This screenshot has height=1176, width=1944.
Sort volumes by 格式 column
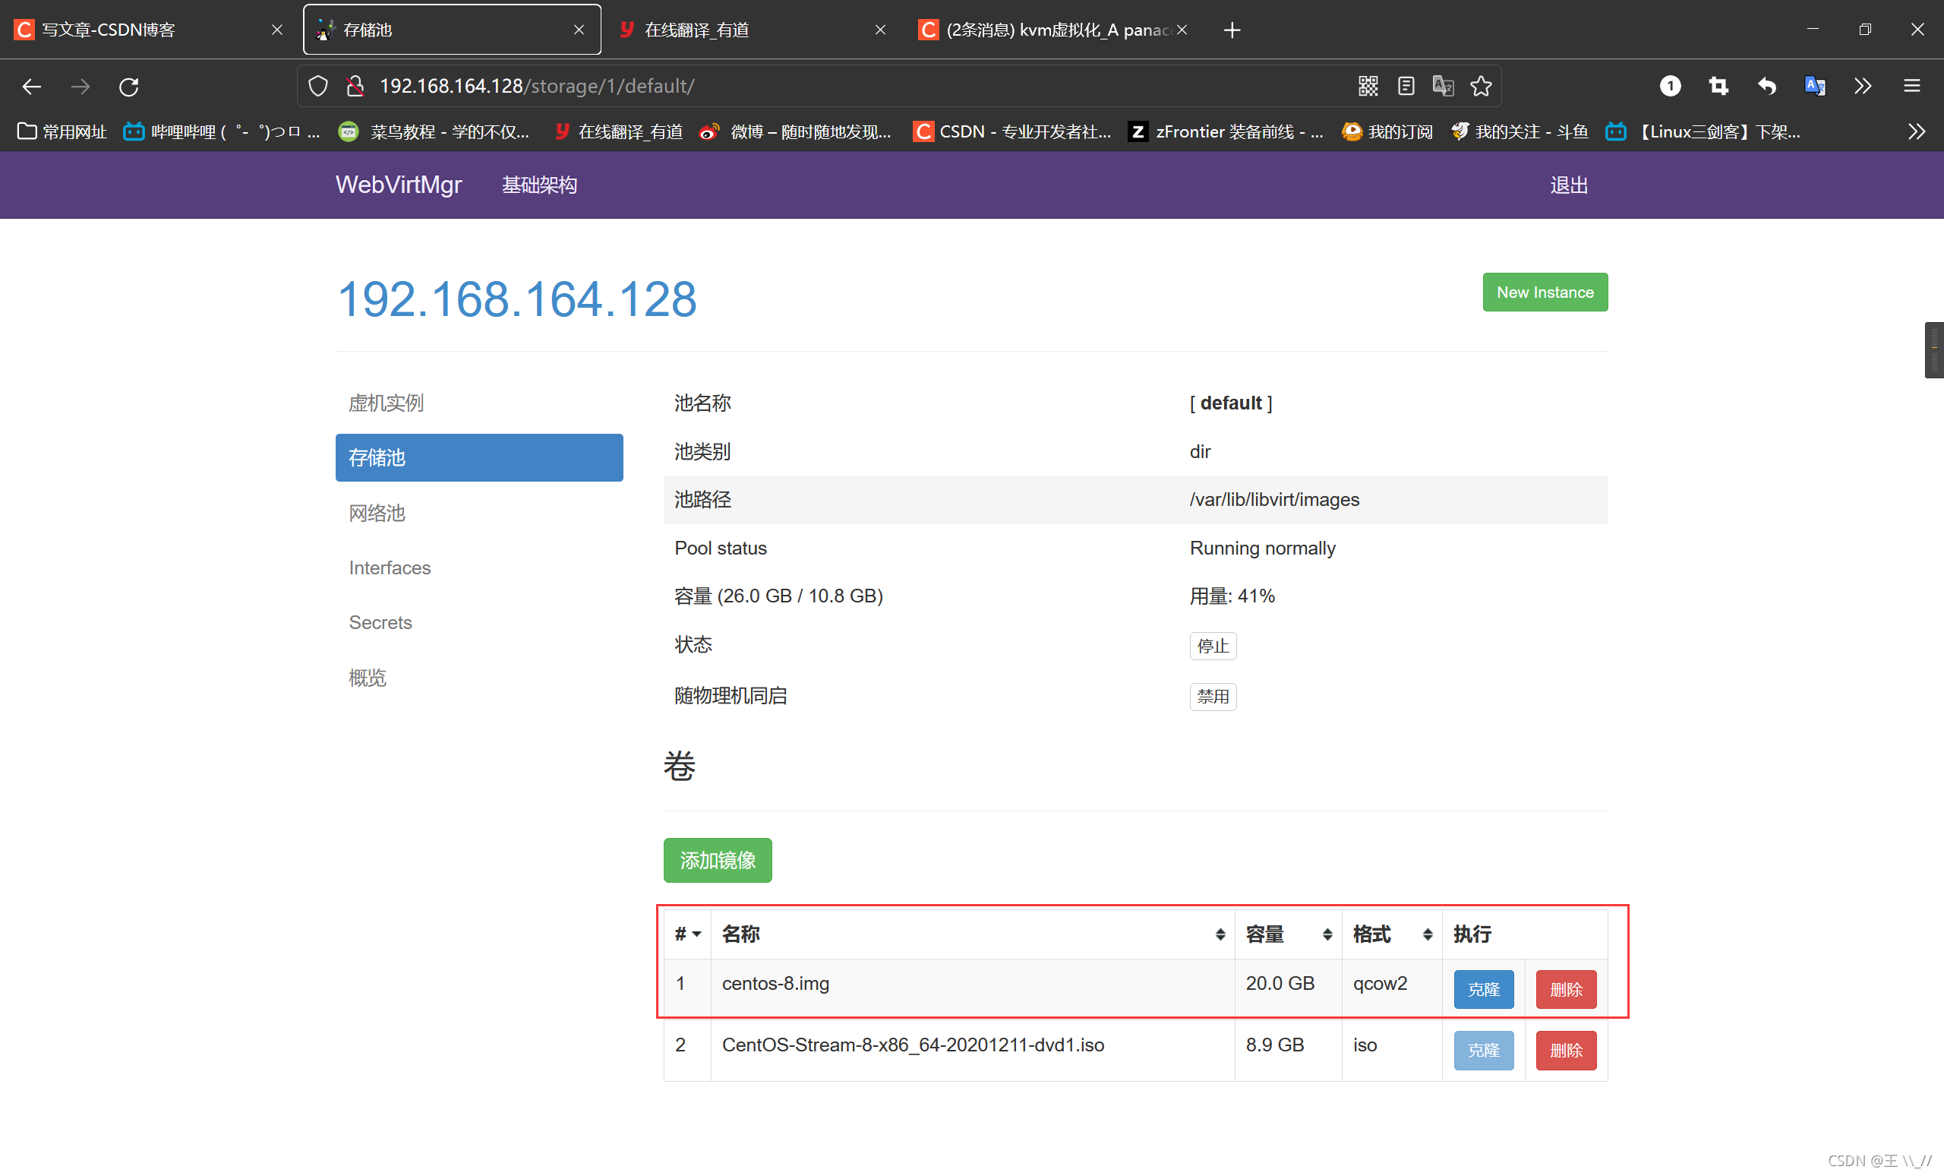click(1393, 934)
